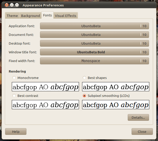158x141 pixels.
Task: Pick the Fixed width font Monospace button
Action: (x=94, y=61)
